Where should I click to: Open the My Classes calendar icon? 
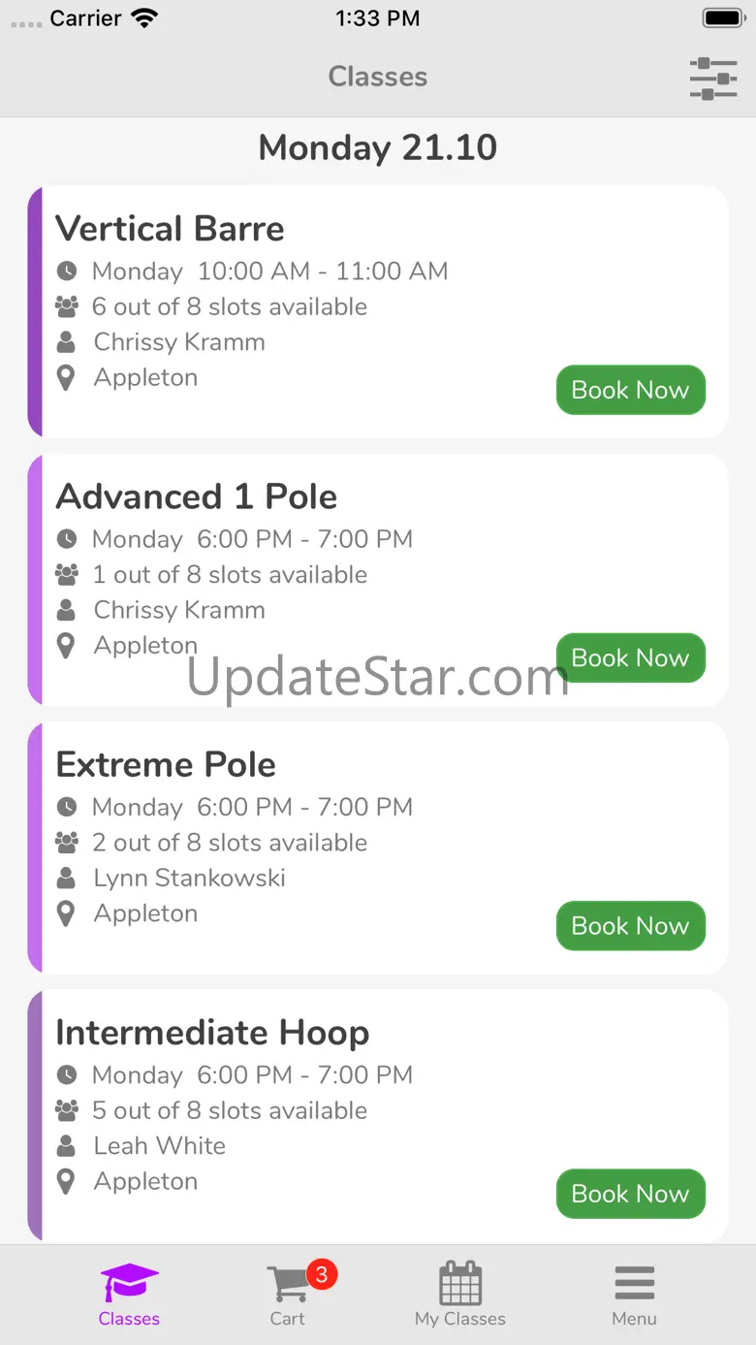pyautogui.click(x=460, y=1284)
